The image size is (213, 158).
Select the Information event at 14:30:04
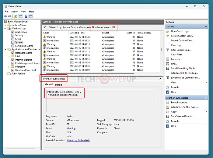pyautogui.click(x=101, y=70)
